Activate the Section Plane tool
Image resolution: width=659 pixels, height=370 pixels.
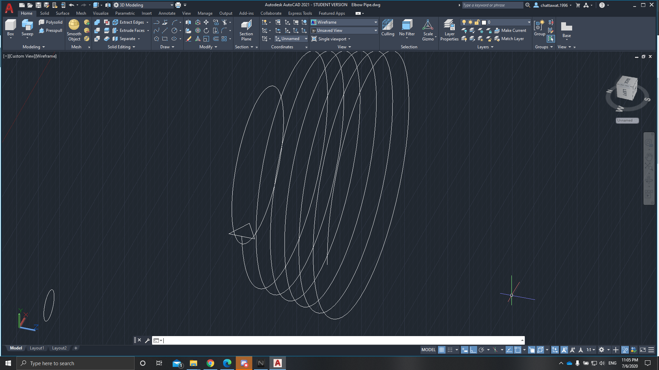click(x=246, y=29)
